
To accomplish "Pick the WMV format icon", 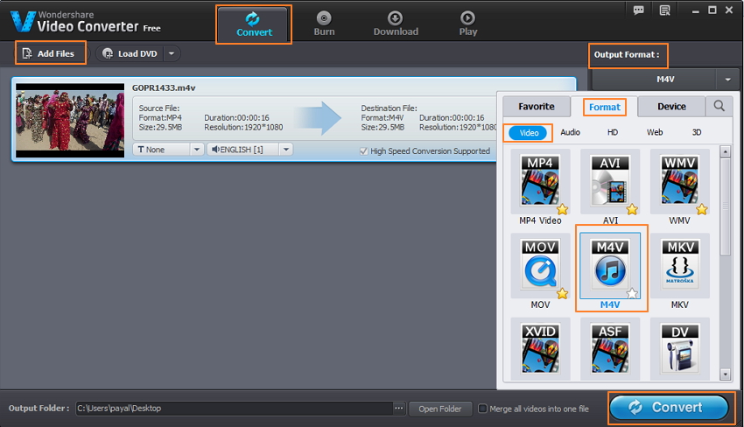I will (679, 182).
